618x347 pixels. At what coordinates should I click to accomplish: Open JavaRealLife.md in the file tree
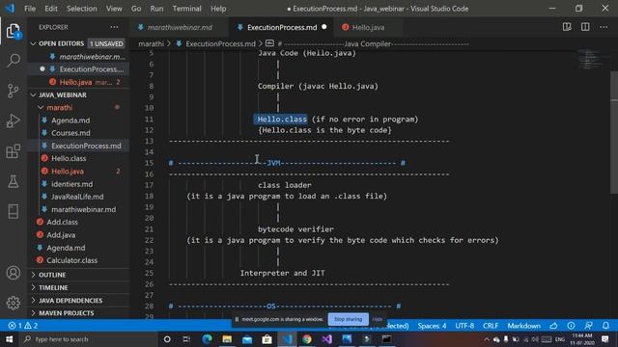coord(77,197)
